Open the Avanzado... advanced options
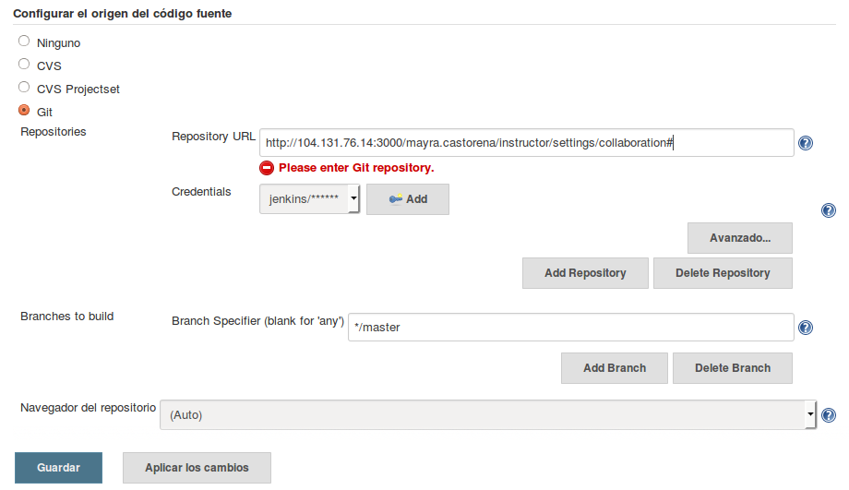The width and height of the screenshot is (849, 490). click(739, 238)
